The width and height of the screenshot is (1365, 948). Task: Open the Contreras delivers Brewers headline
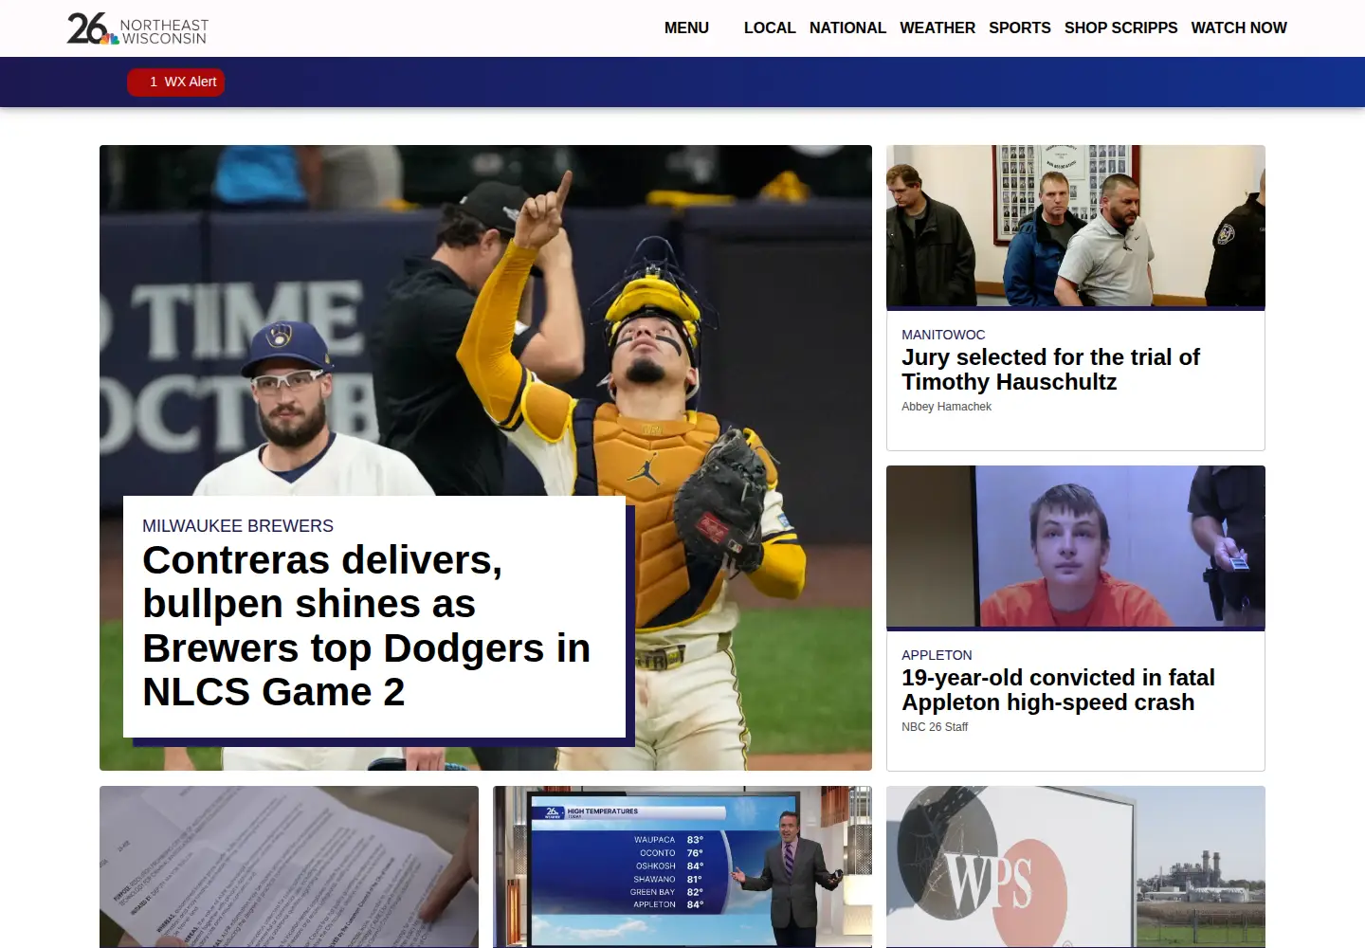(367, 626)
